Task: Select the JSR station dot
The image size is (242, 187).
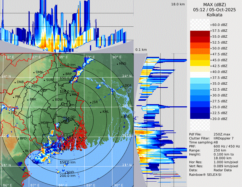Action: (x=91, y=102)
